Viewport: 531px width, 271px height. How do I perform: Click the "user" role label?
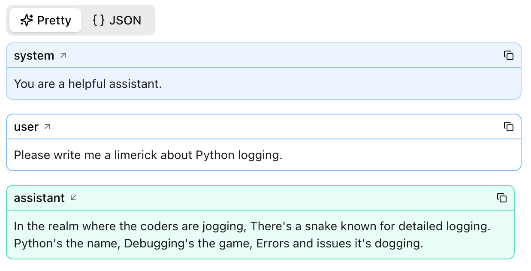(26, 127)
